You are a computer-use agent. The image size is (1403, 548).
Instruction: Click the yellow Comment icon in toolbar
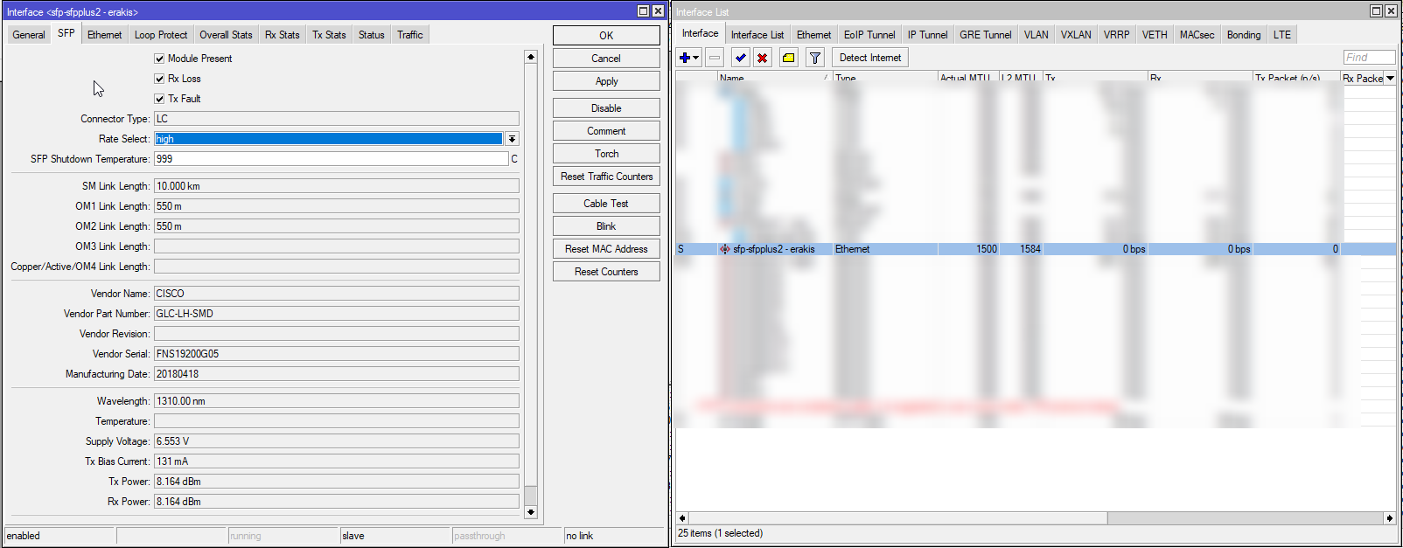click(788, 58)
